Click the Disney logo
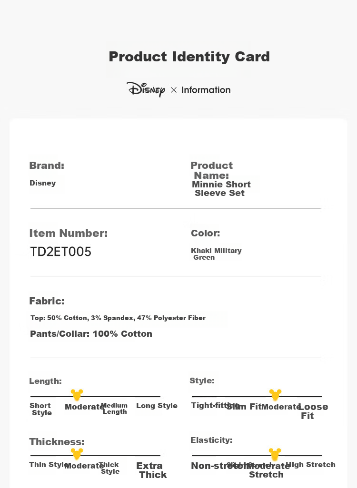357x488 pixels. 146,89
